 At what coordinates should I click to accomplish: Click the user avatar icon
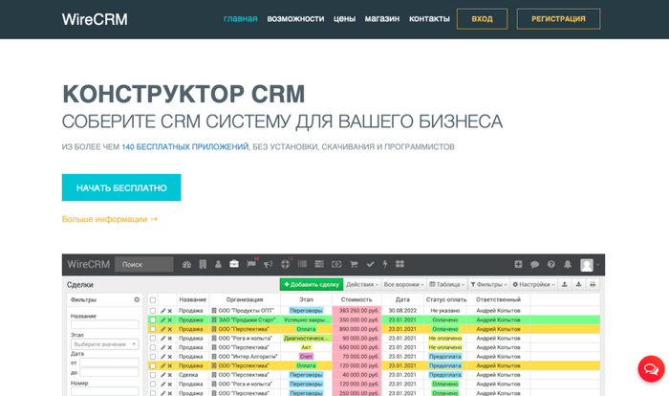tap(587, 265)
